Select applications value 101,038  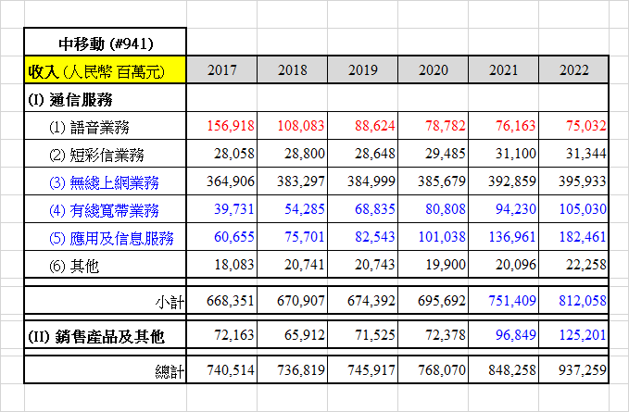[x=442, y=237]
